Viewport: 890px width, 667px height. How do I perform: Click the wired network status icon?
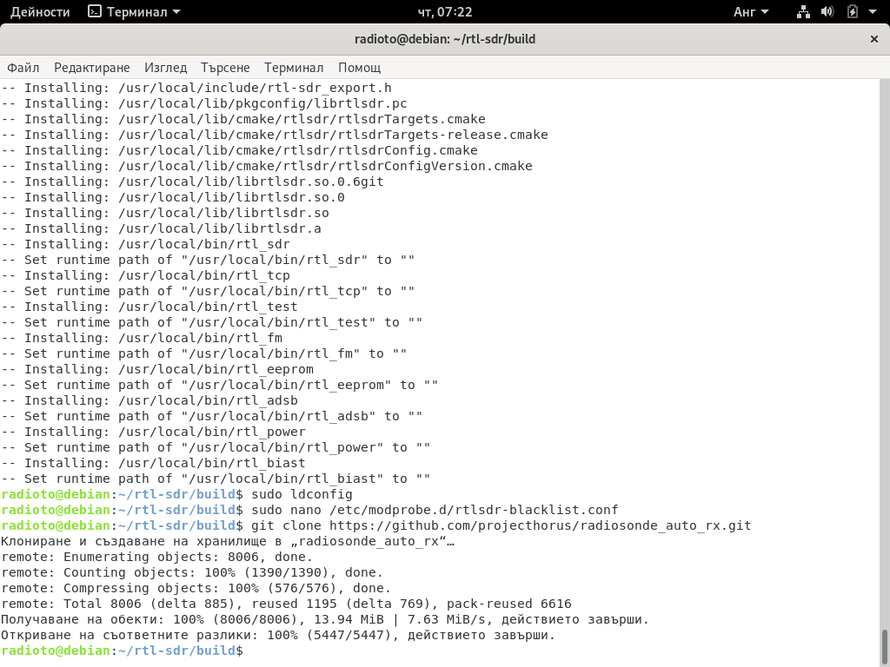803,12
